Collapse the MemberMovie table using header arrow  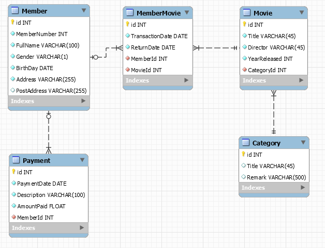[187, 13]
